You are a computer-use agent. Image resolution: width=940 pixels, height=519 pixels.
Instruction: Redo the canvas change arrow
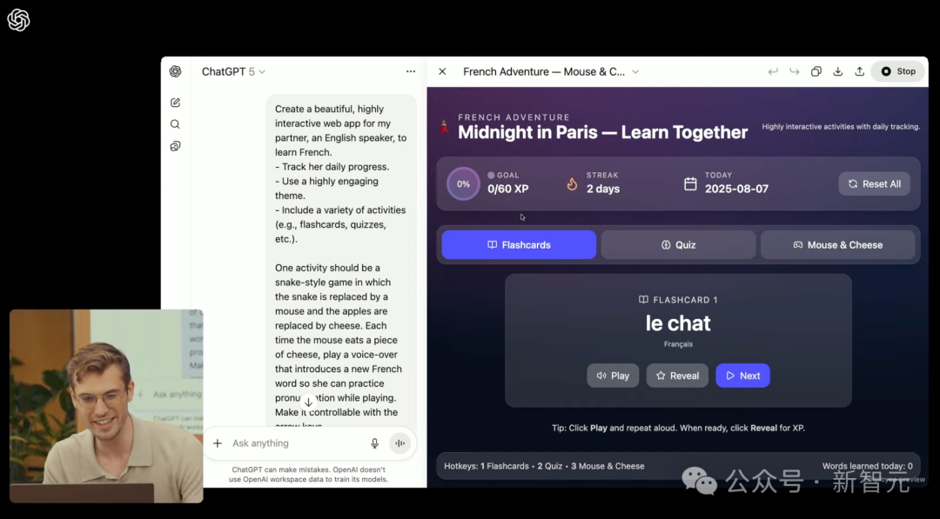coord(795,71)
